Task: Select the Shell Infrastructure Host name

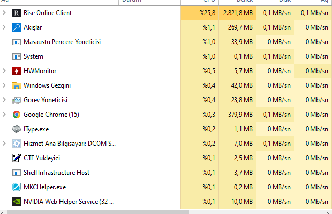Action: click(x=56, y=173)
